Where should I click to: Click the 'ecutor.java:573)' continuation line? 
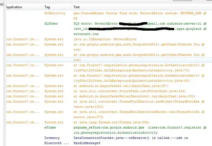(x=89, y=117)
